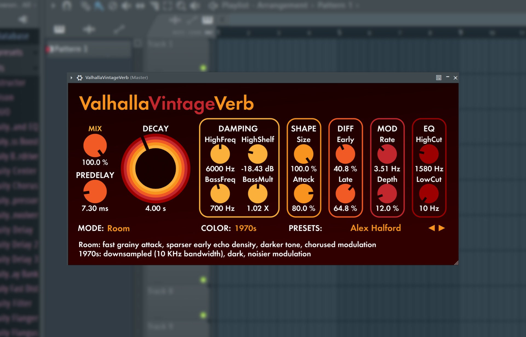Click the 3.51 Hz rate value
The height and width of the screenshot is (337, 526).
coord(387,169)
